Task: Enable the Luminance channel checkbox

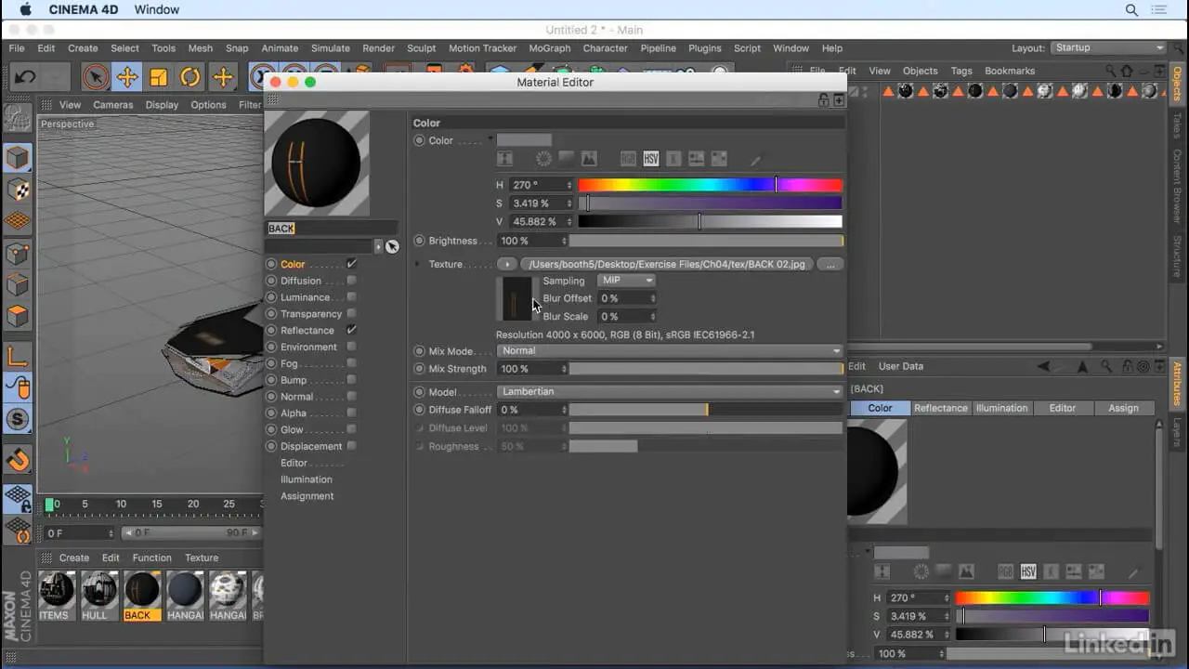Action: click(351, 297)
